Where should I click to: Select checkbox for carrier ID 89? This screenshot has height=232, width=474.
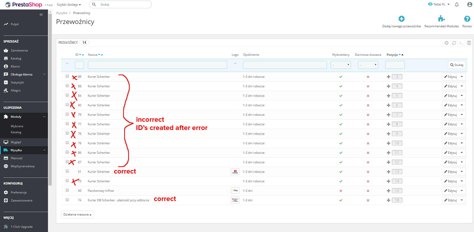click(67, 76)
